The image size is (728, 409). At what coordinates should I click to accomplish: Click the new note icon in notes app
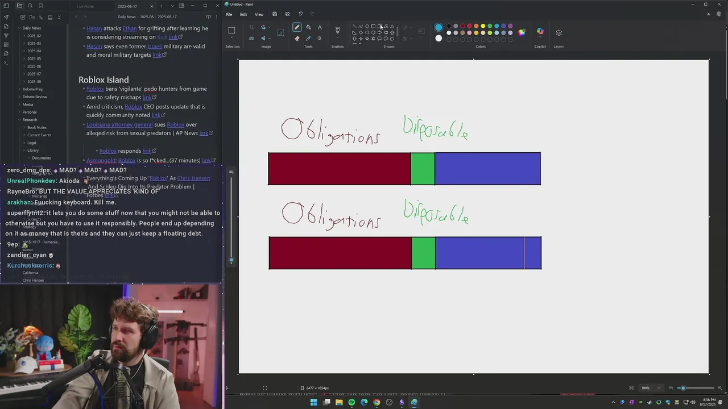[x=22, y=17]
